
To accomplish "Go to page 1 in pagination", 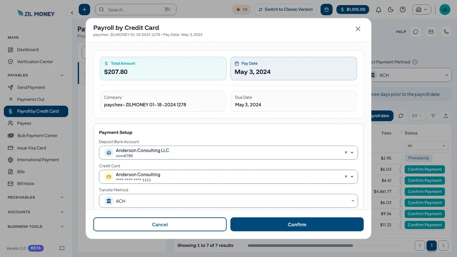I will pos(431,246).
